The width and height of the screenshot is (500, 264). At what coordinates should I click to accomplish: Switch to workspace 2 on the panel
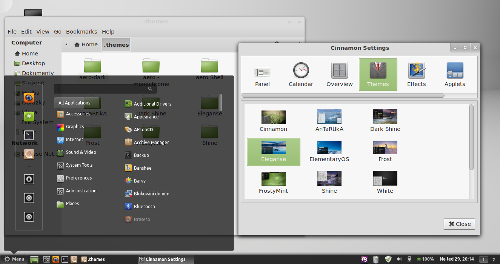tap(494, 259)
